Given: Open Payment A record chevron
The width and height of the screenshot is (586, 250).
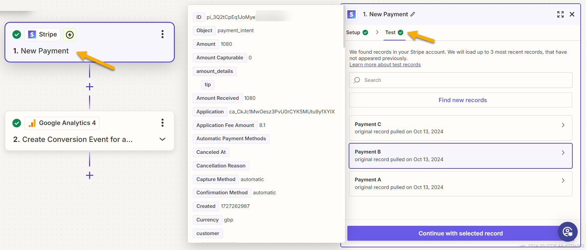Looking at the screenshot, I should [x=563, y=180].
